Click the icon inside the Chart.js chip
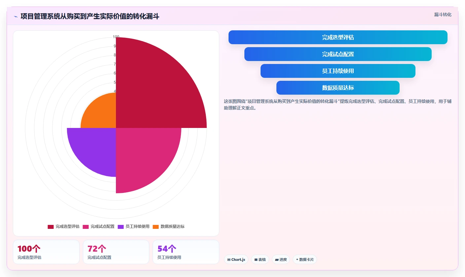The width and height of the screenshot is (465, 277). tap(229, 260)
